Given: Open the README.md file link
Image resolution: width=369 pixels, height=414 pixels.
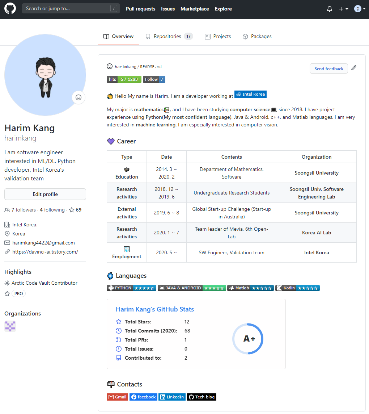Looking at the screenshot, I should click(x=151, y=67).
